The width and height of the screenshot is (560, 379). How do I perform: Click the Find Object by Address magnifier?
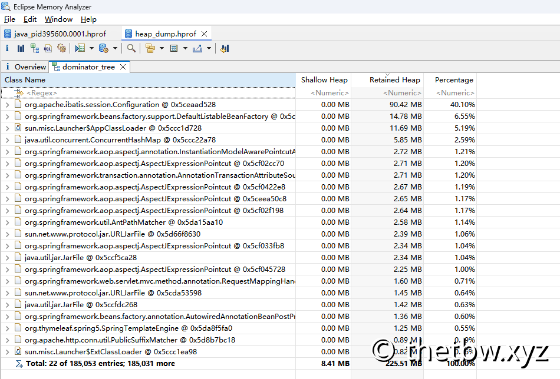(131, 48)
